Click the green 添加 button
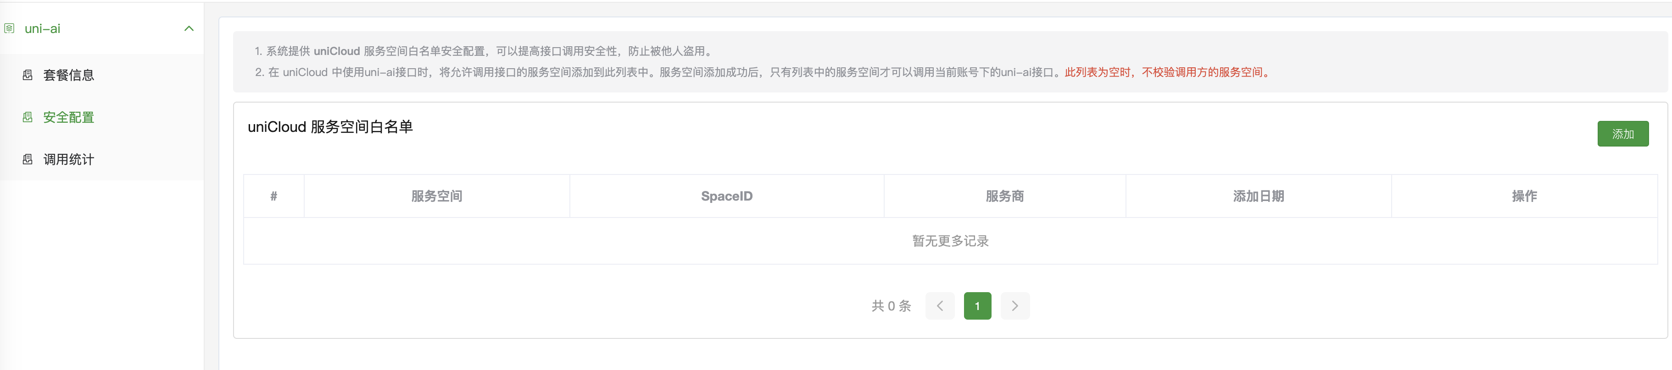This screenshot has width=1672, height=370. coord(1622,134)
